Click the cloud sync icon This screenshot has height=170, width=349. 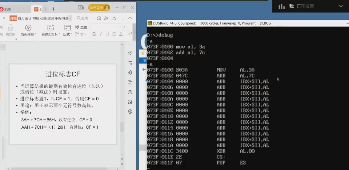[99, 18]
